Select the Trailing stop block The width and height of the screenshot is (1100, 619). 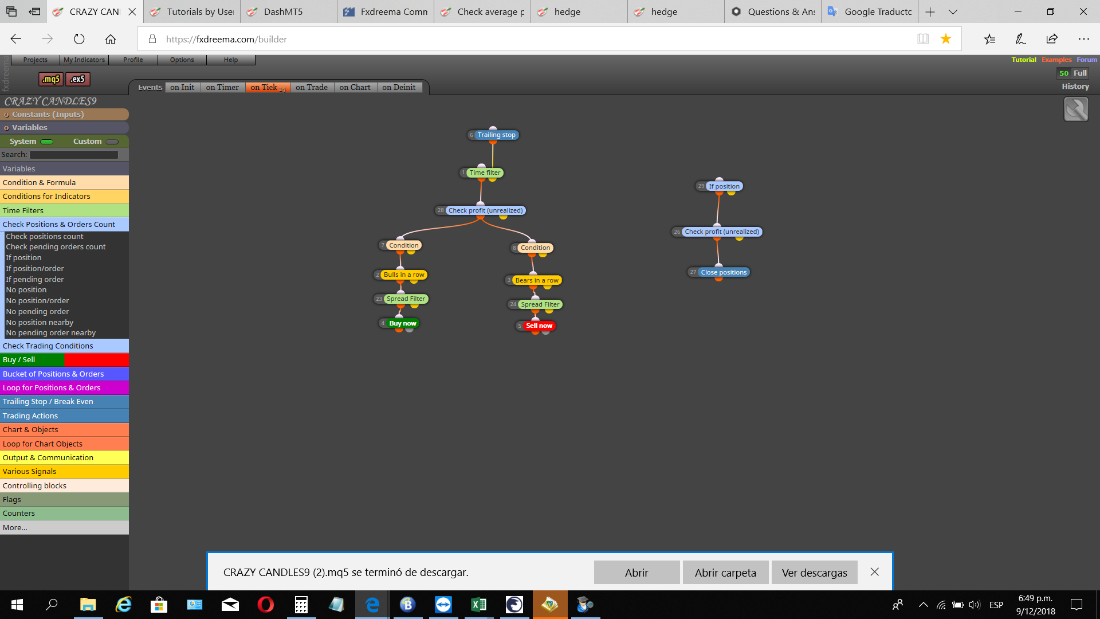coord(497,135)
